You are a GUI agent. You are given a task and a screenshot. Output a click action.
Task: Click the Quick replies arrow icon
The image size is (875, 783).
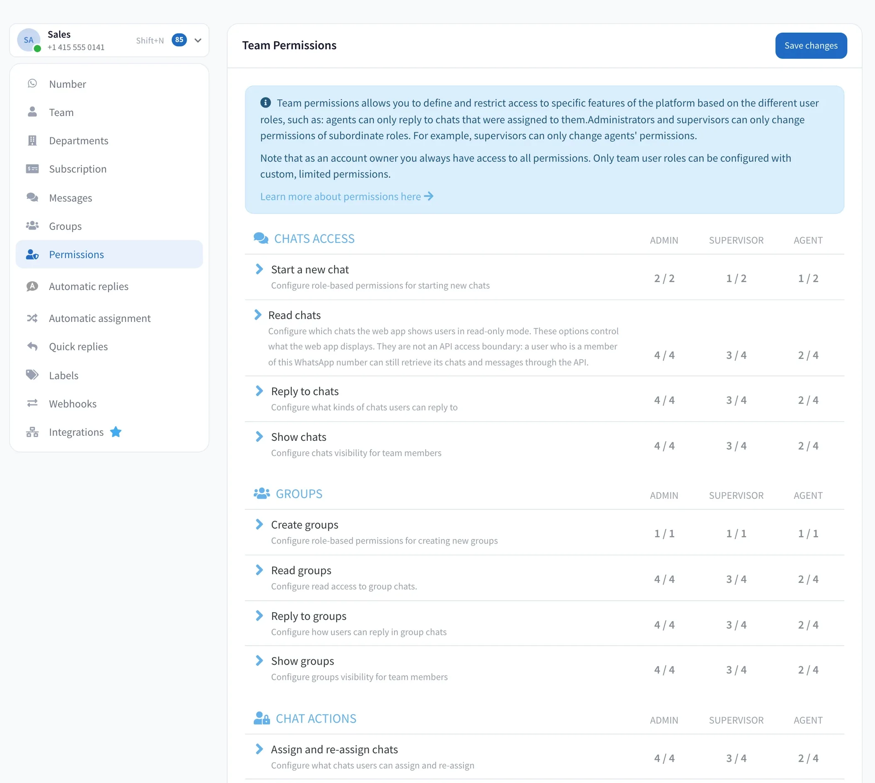32,346
